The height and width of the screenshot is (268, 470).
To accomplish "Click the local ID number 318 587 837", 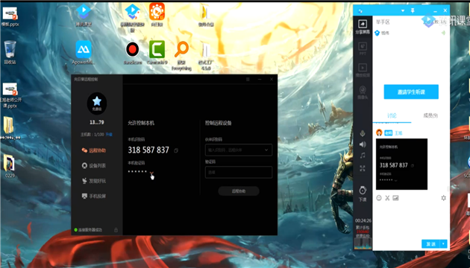I will point(148,150).
